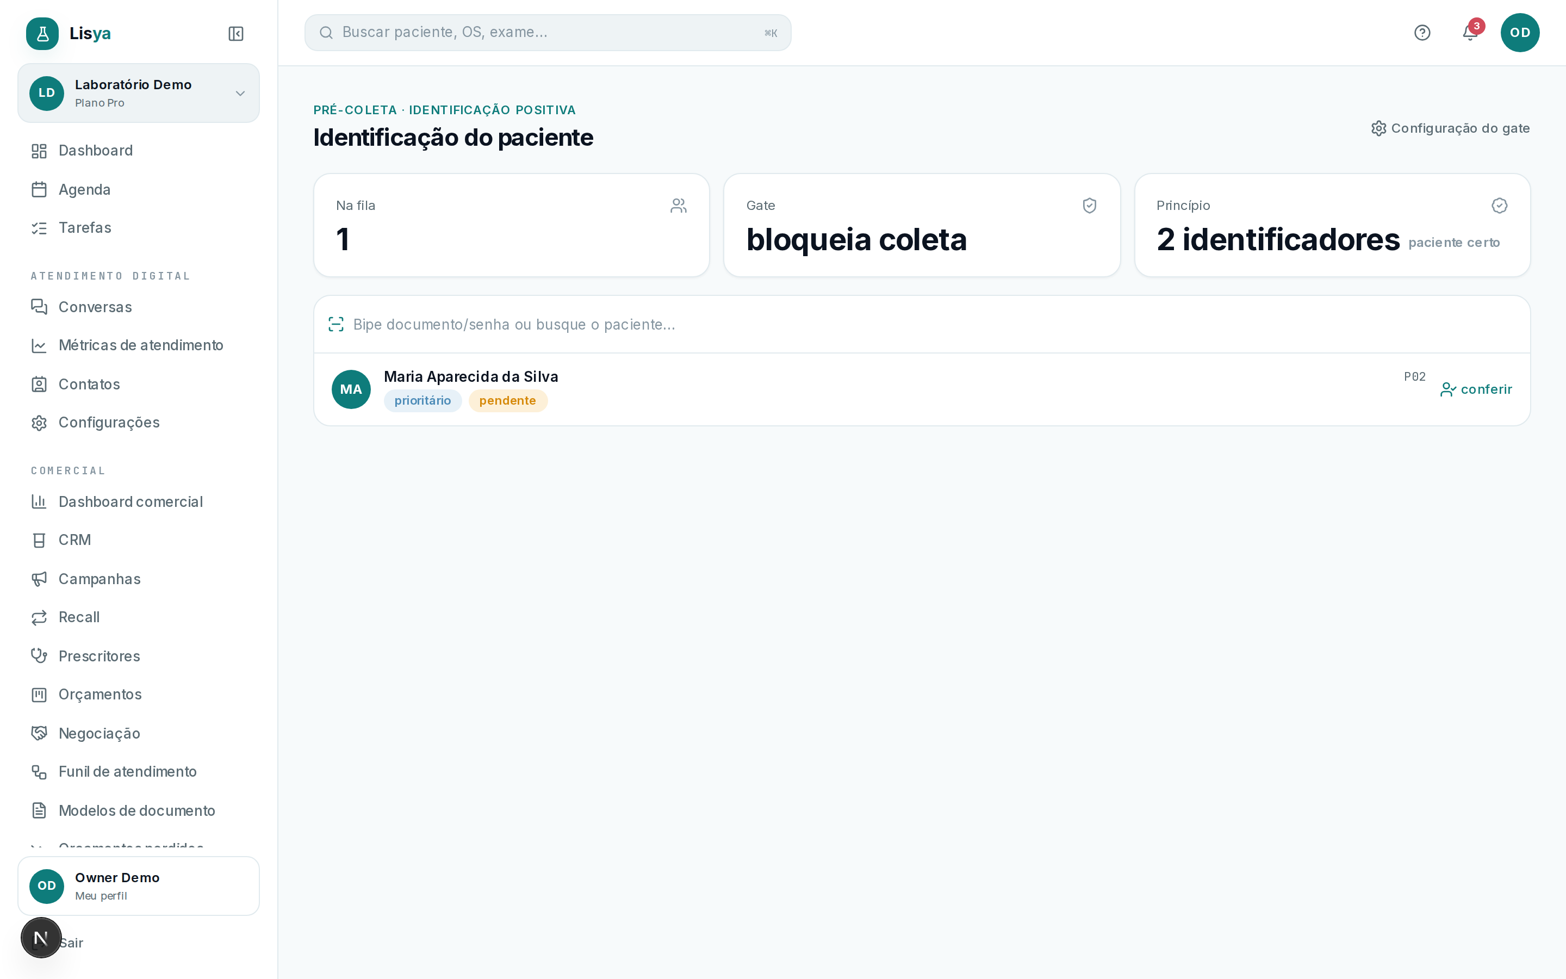
Task: Click the Funil de atendimento icon
Action: [39, 772]
